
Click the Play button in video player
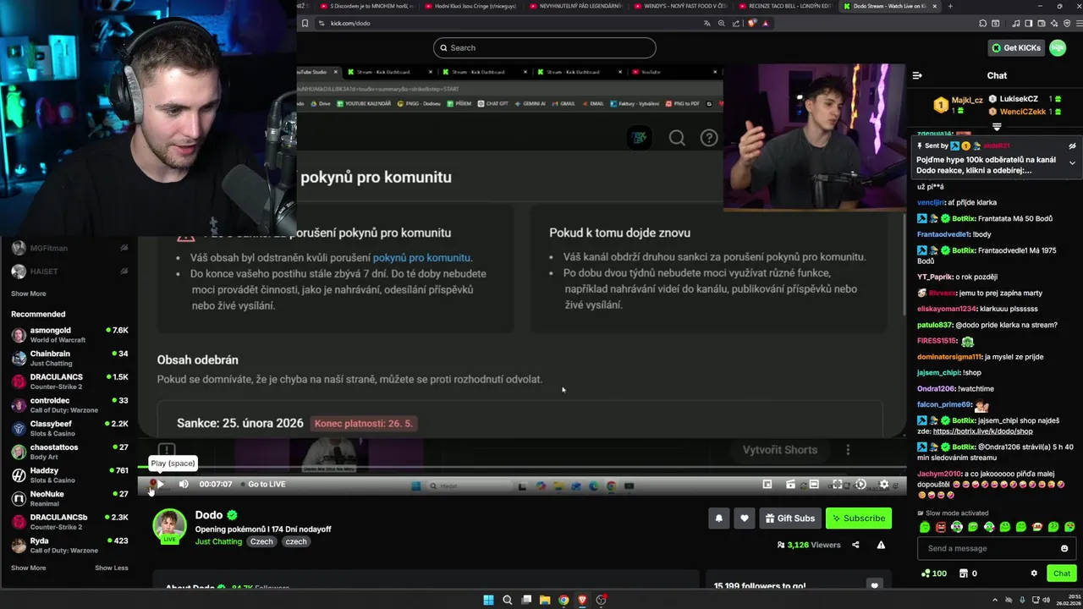pyautogui.click(x=161, y=484)
